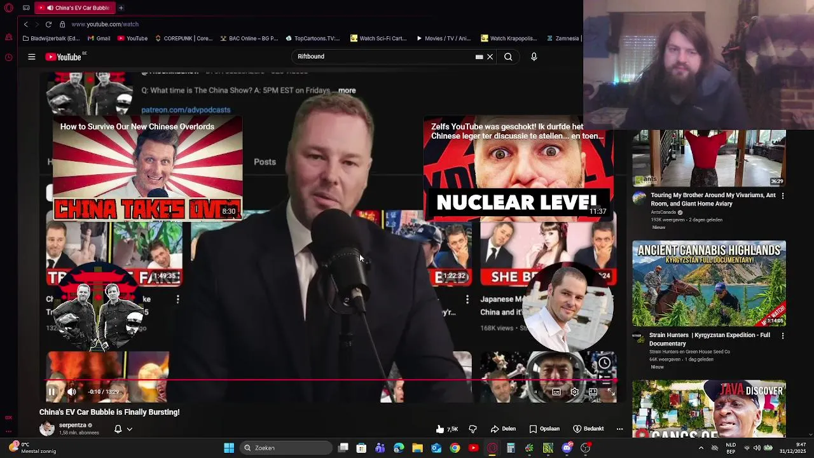Open serpentza channel name
This screenshot has width=814, height=458.
click(x=72, y=425)
